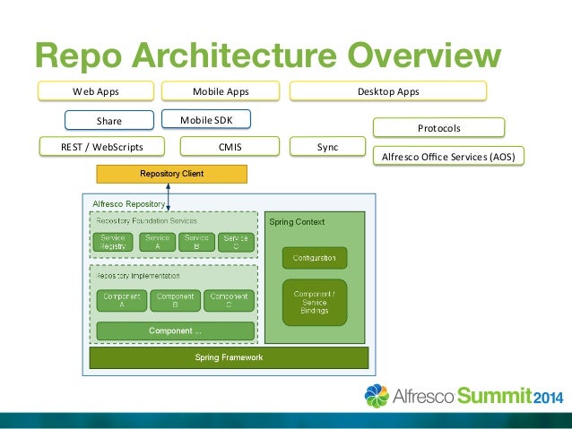Click the Repository Implementation label

[x=138, y=276]
